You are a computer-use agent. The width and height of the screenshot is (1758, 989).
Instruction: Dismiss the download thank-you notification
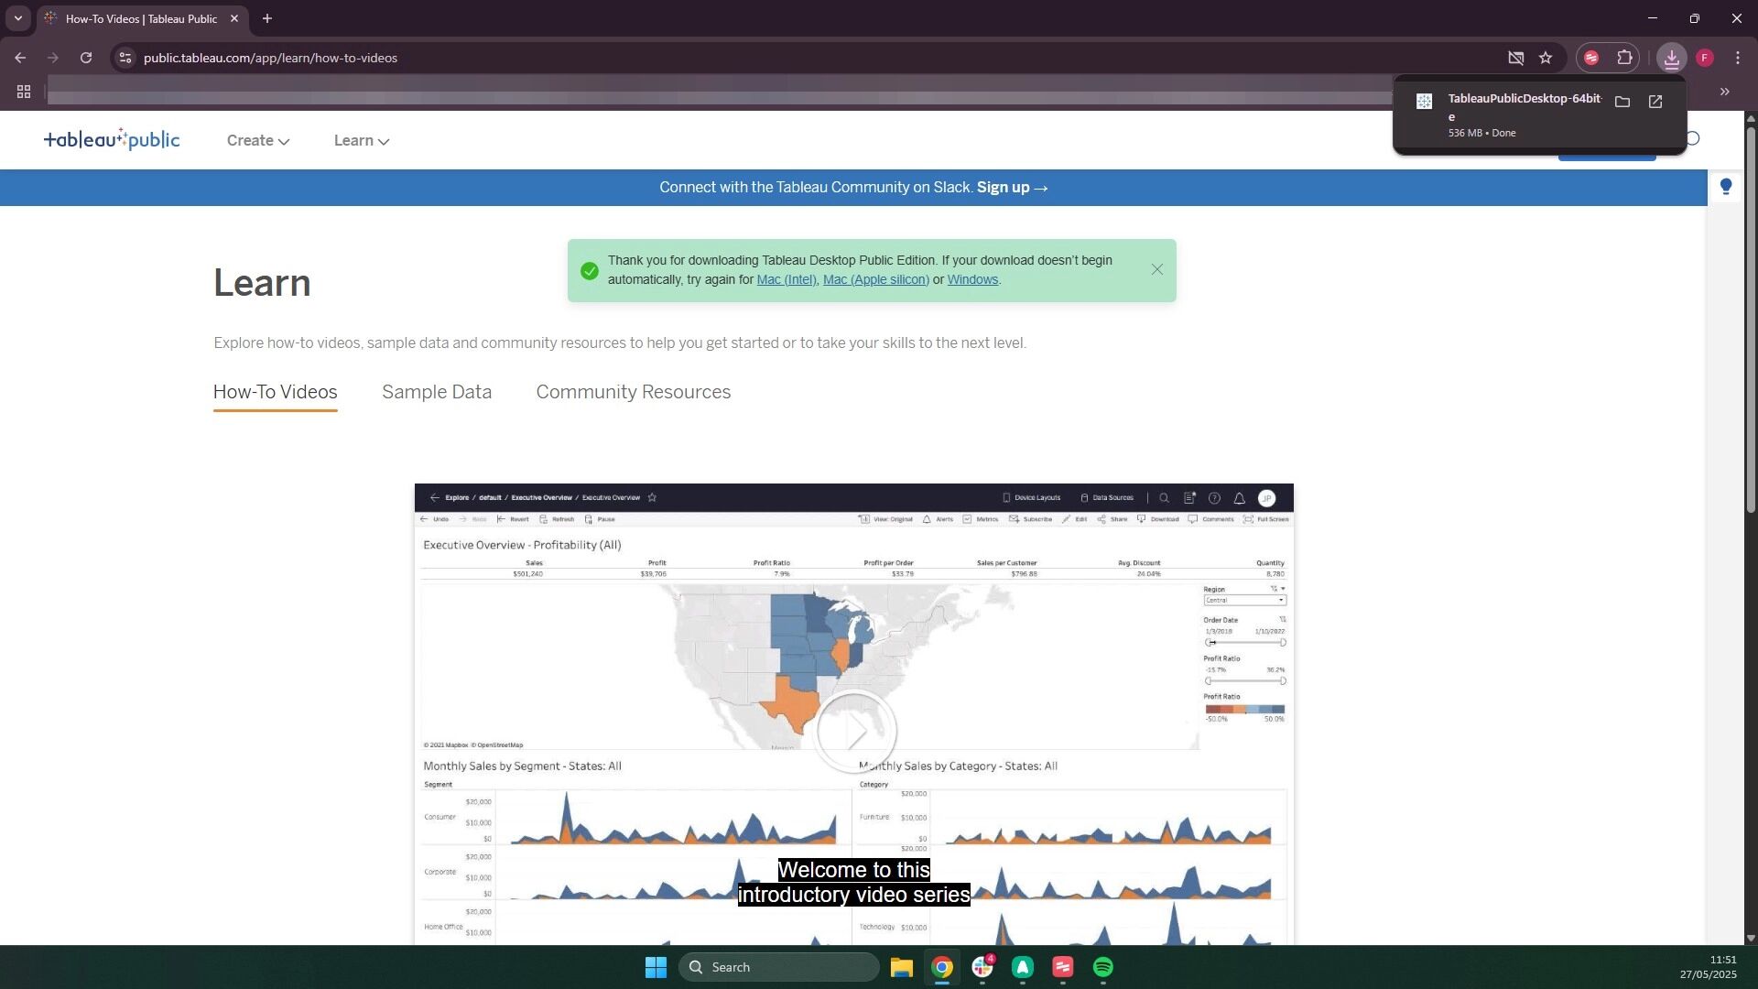1156,269
